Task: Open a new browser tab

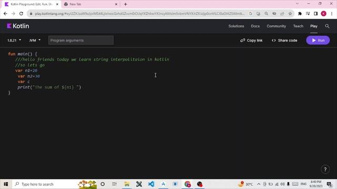Action: [125, 4]
